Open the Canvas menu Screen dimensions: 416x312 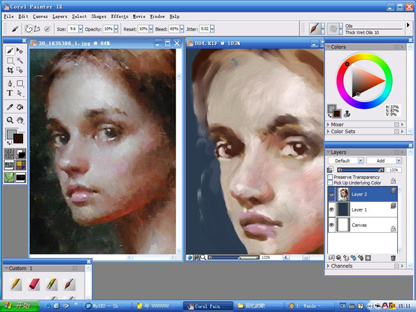click(40, 17)
